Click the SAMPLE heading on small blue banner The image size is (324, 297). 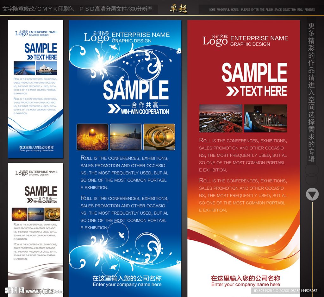pyautogui.click(x=41, y=48)
